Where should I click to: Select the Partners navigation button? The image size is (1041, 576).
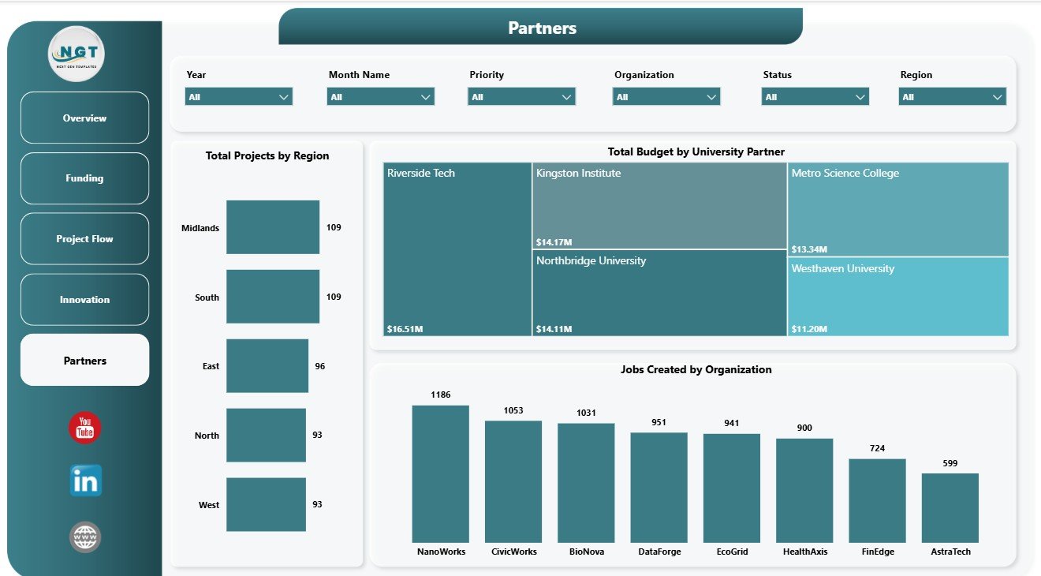tap(84, 360)
